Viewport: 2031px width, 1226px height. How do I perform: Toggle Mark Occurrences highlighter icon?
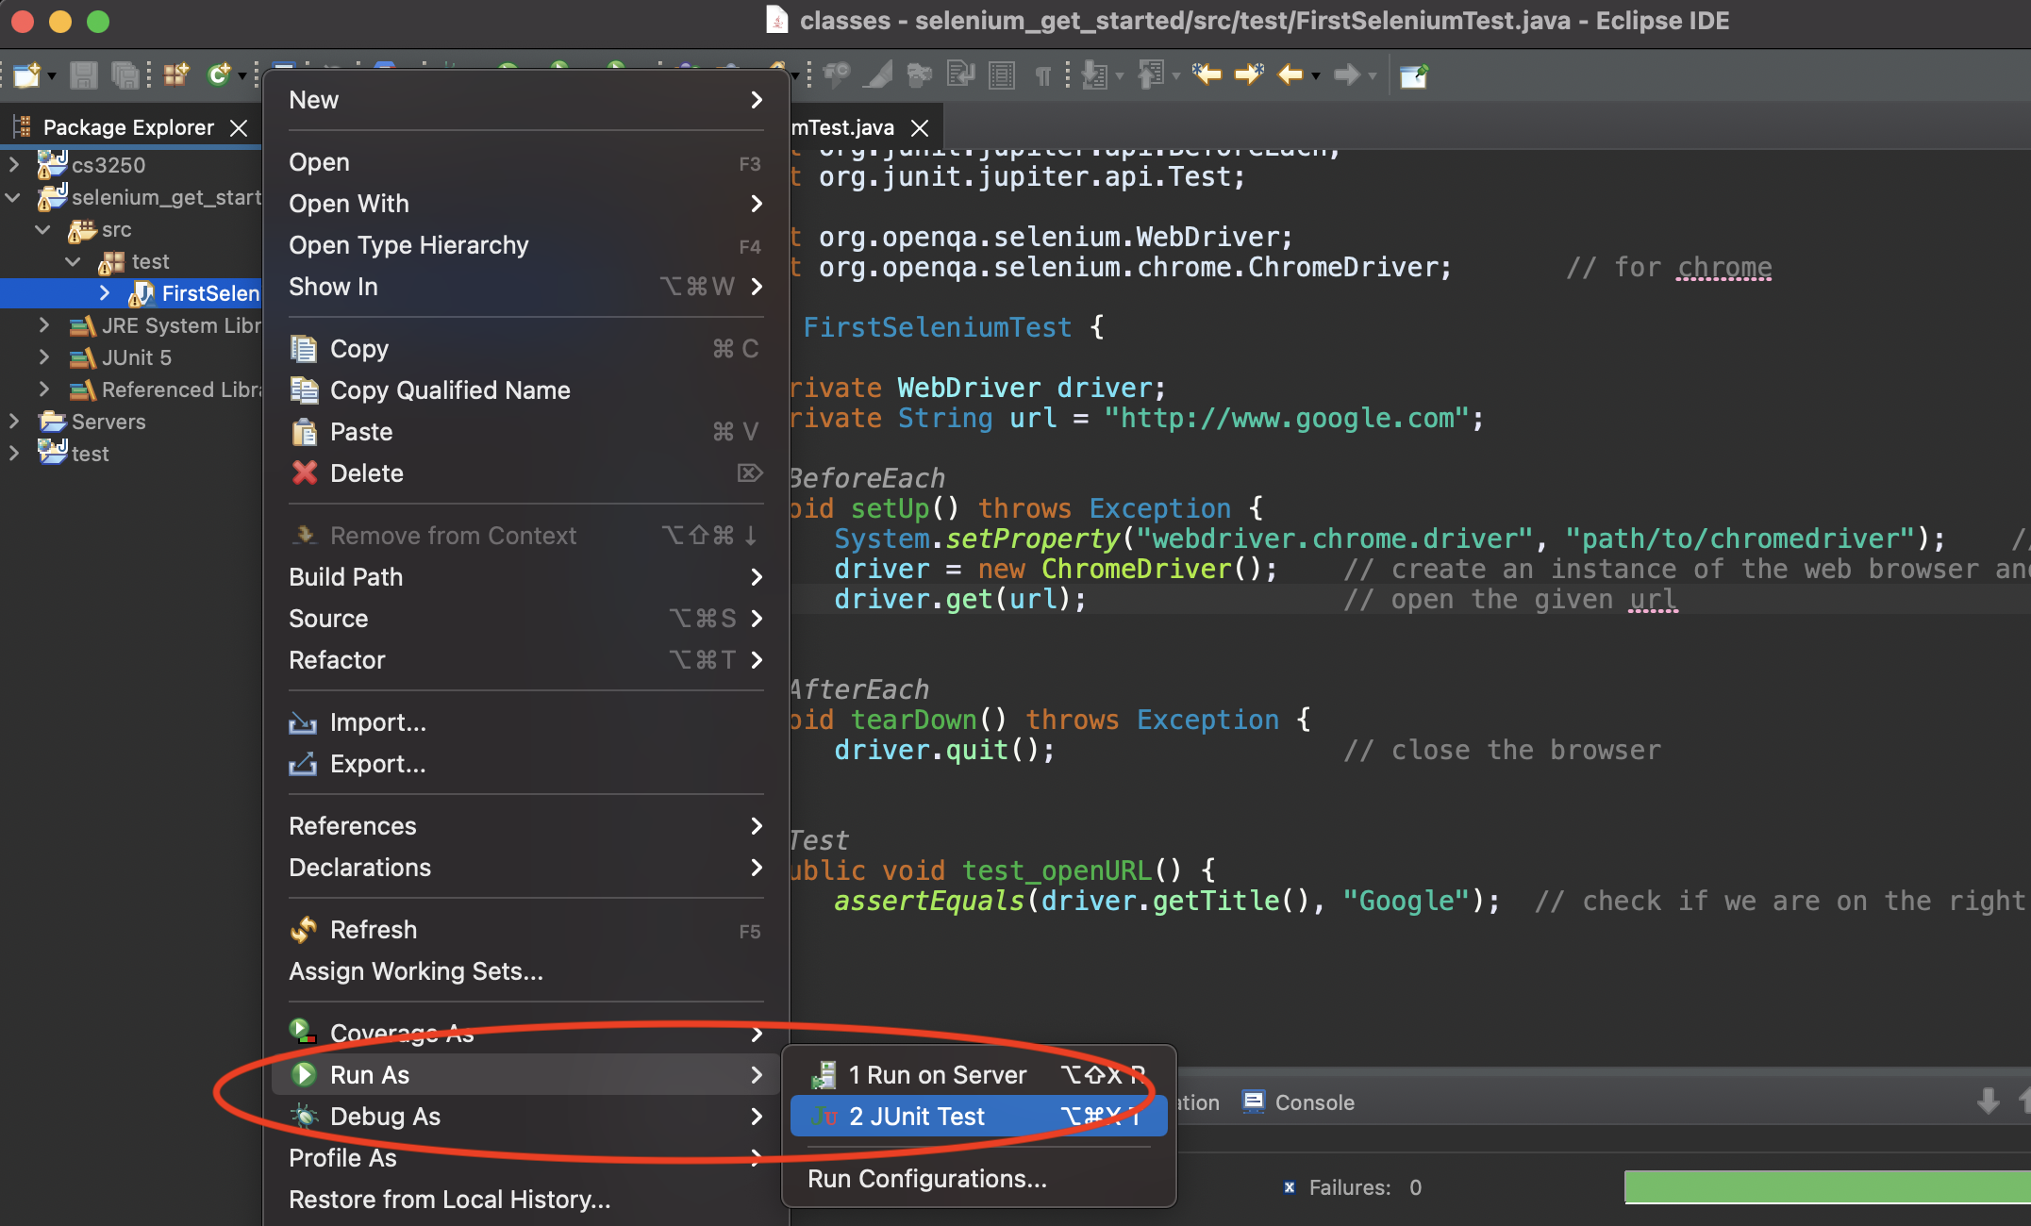pyautogui.click(x=878, y=75)
